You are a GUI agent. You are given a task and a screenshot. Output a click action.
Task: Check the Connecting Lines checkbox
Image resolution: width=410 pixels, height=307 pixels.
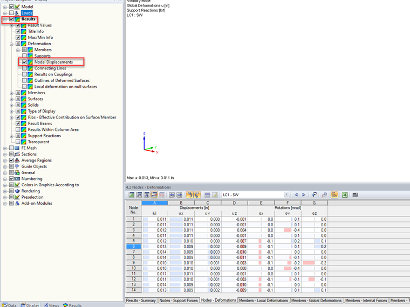[x=25, y=68]
